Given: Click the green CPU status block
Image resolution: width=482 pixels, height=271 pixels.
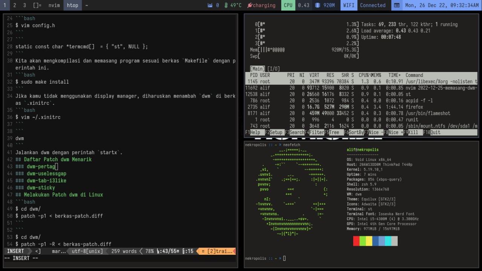Looking at the screenshot, I should 288,5.
